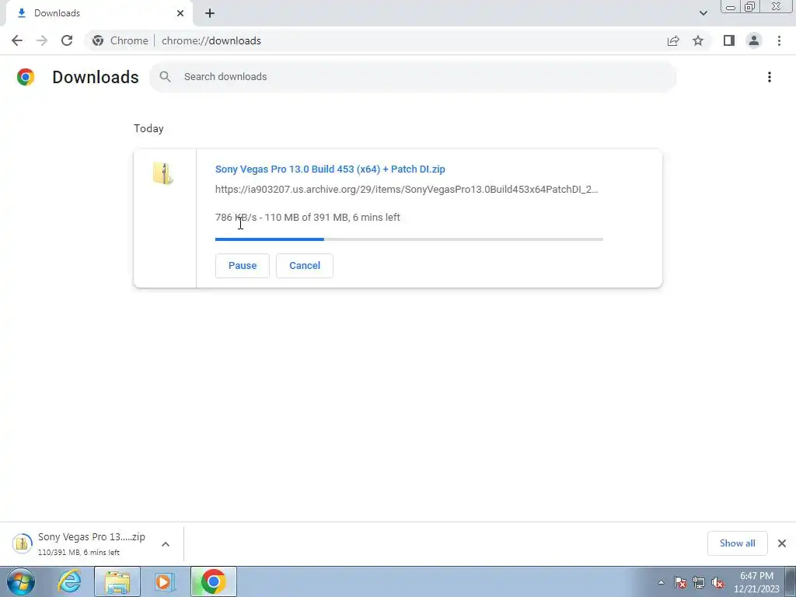Click the zip icon in the download shelf
The image size is (796, 597).
click(22, 543)
